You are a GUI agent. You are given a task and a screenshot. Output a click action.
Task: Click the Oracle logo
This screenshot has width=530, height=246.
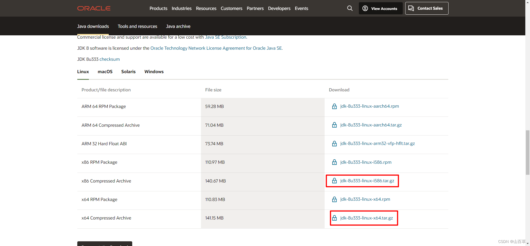[x=94, y=8]
